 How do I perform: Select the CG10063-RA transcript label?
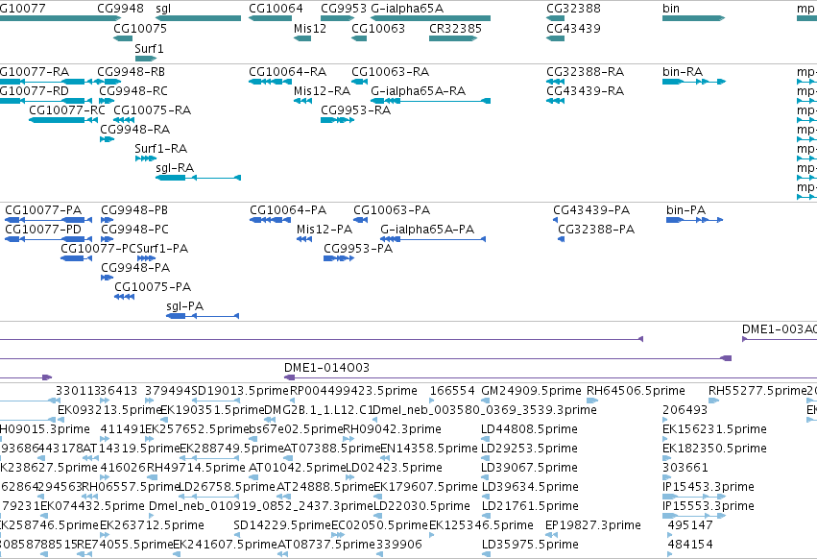pos(391,71)
